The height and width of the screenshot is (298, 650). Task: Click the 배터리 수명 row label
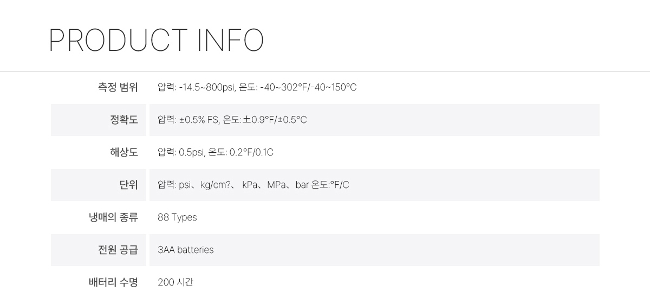[x=113, y=282]
